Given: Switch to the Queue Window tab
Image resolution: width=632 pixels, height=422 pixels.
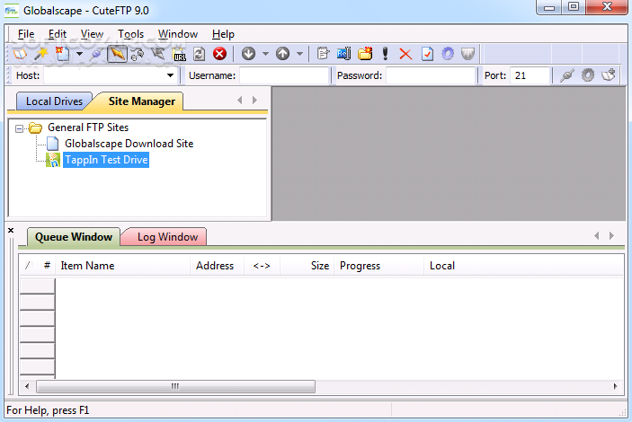Looking at the screenshot, I should click(x=74, y=237).
